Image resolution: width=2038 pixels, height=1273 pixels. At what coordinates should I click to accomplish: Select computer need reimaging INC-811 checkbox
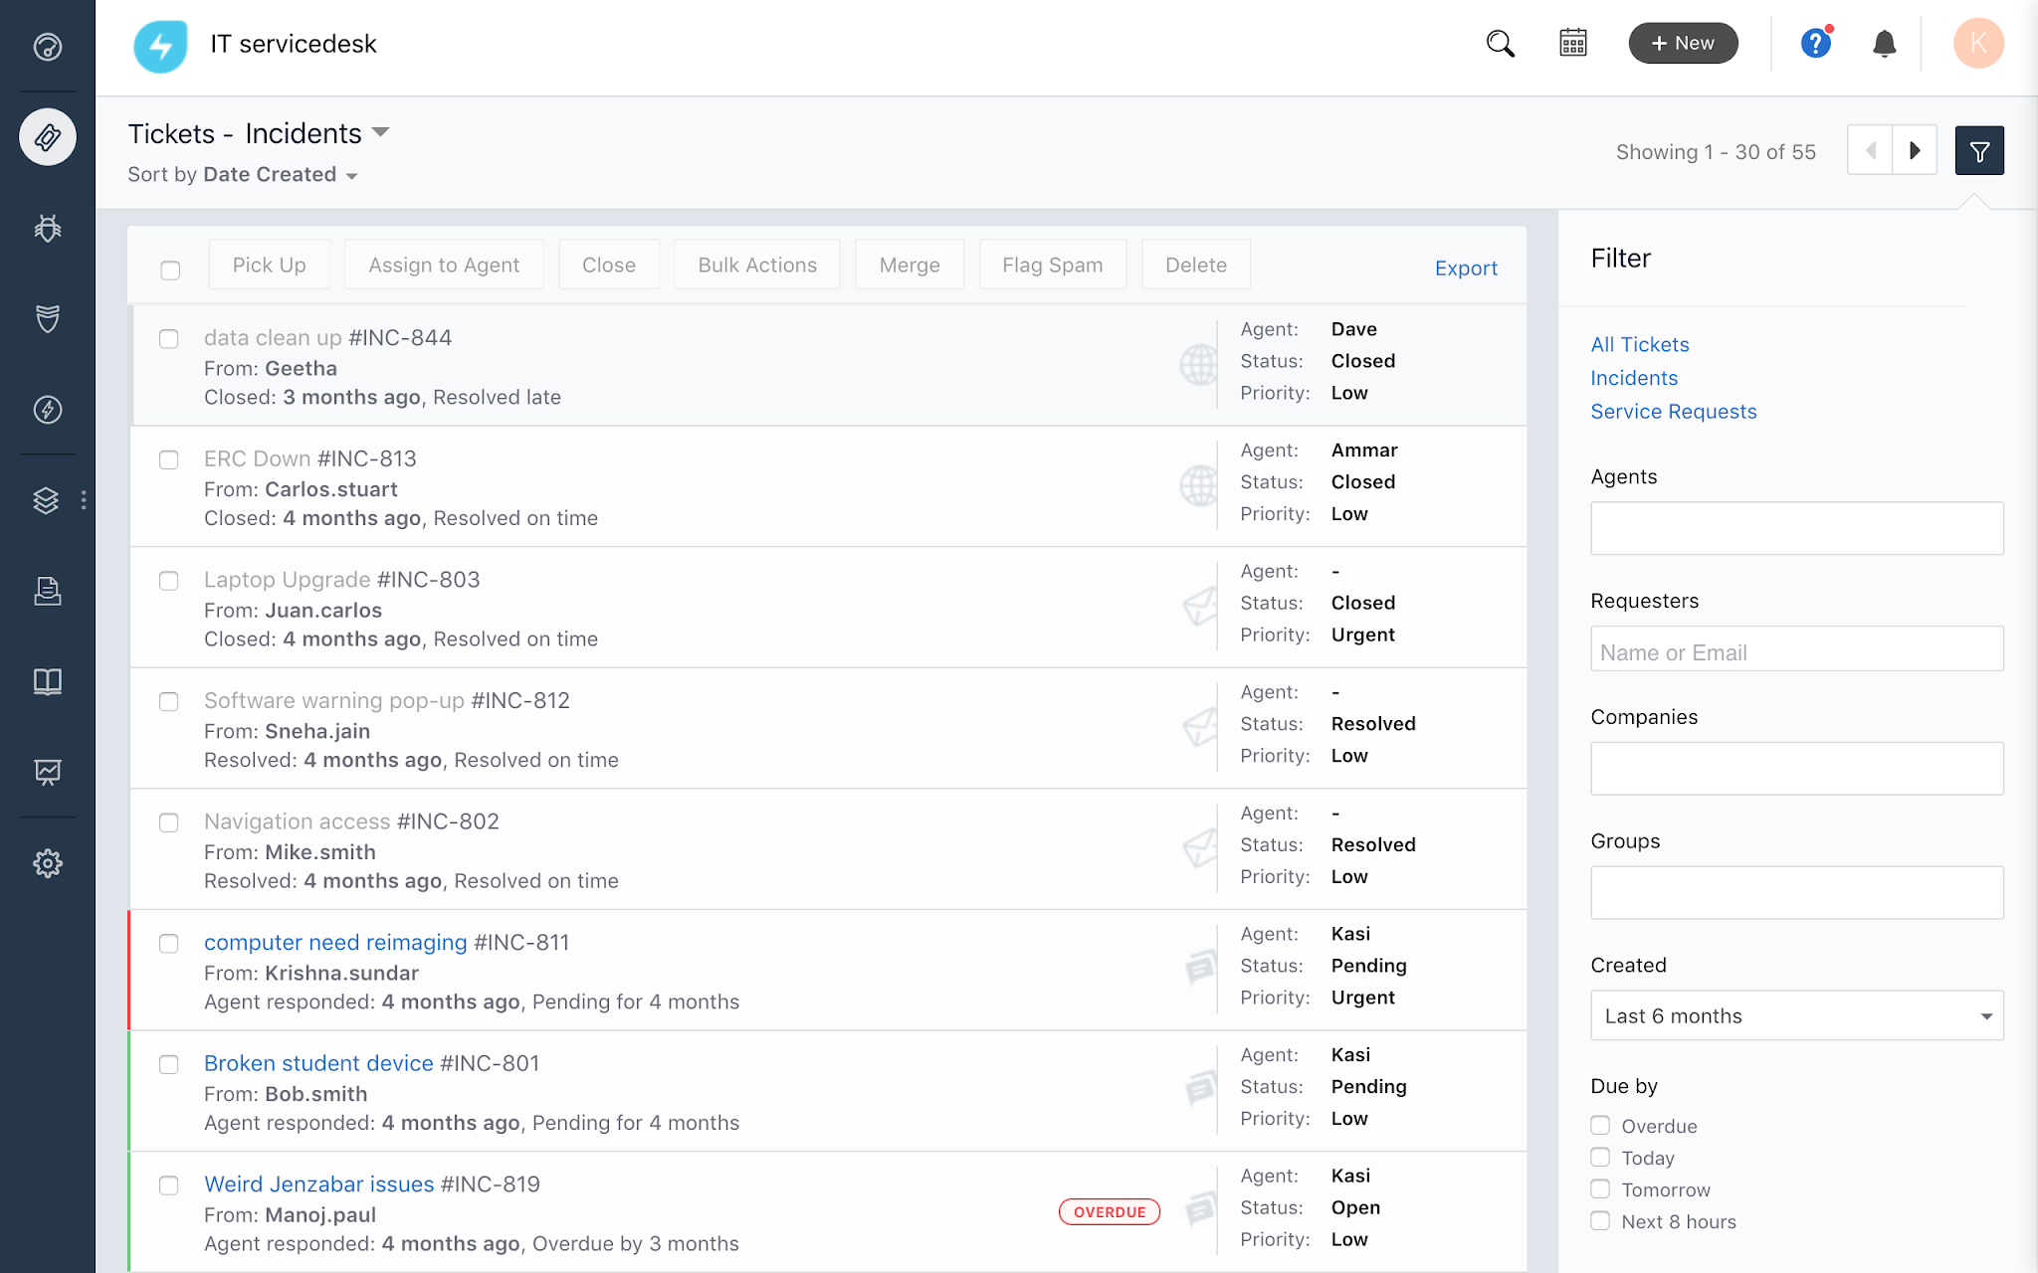pyautogui.click(x=169, y=944)
